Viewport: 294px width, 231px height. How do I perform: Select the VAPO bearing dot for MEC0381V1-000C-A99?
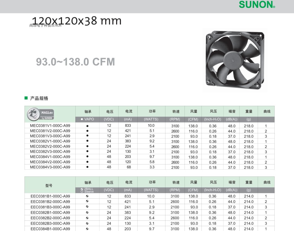(x=87, y=126)
